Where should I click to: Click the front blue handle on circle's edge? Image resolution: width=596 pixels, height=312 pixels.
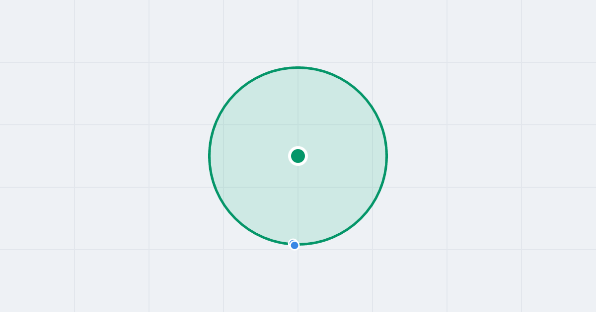pyautogui.click(x=295, y=245)
